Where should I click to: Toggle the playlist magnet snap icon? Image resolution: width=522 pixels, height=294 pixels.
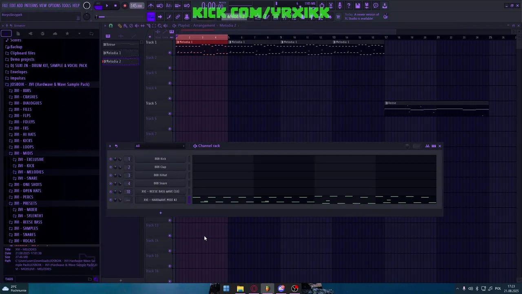[x=111, y=26]
